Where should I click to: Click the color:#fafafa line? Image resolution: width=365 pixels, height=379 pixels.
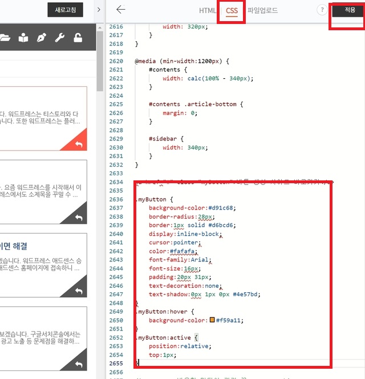coord(173,251)
